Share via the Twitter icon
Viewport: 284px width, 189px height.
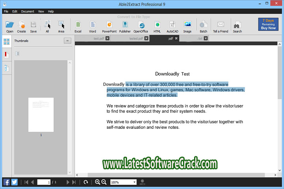click(14, 182)
